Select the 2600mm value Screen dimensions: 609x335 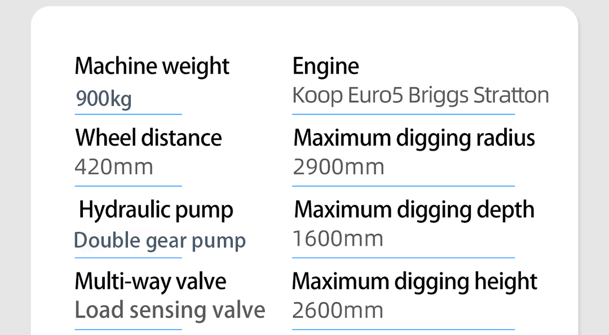(x=338, y=311)
